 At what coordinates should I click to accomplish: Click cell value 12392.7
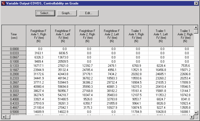point(87,66)
